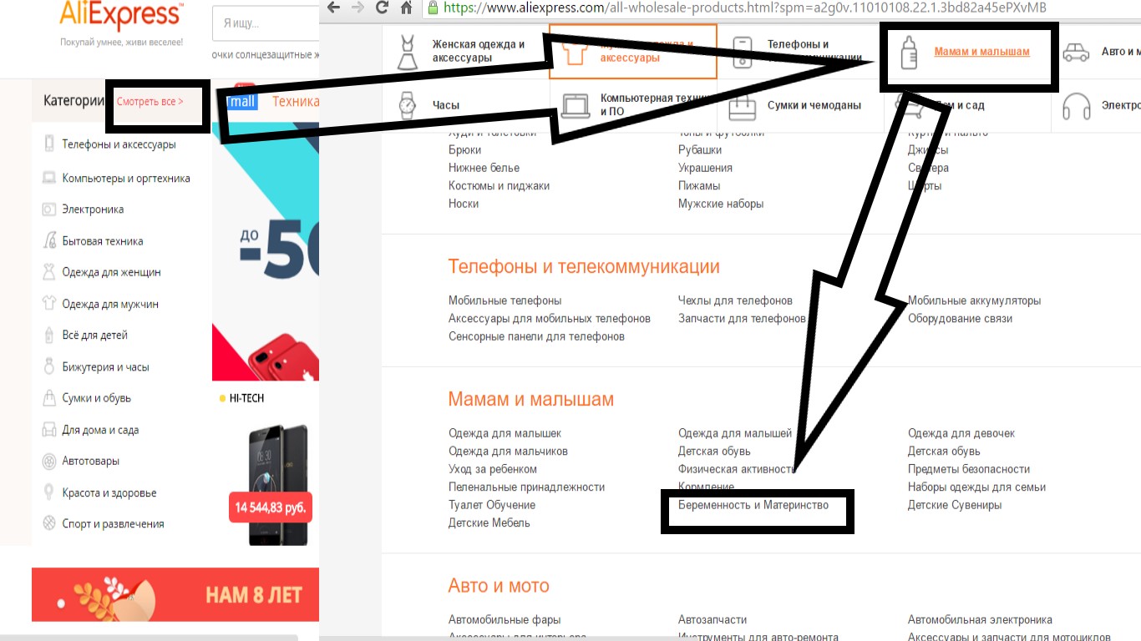The width and height of the screenshot is (1141, 641).
Task: Click the Авто и мото section heading
Action: (499, 586)
